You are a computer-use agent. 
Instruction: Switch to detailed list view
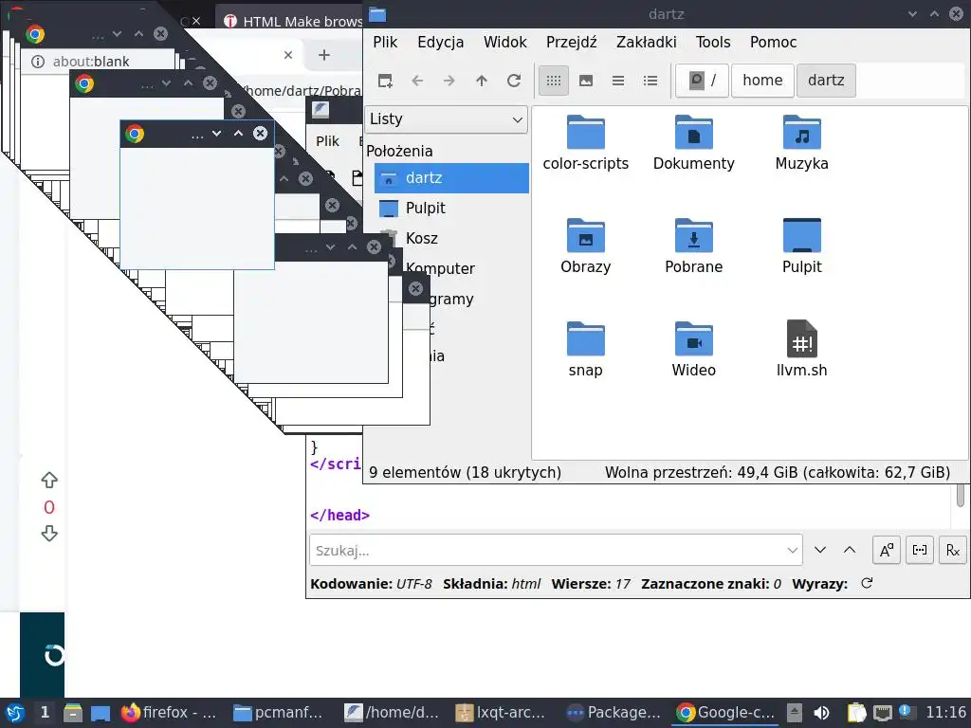[650, 81]
